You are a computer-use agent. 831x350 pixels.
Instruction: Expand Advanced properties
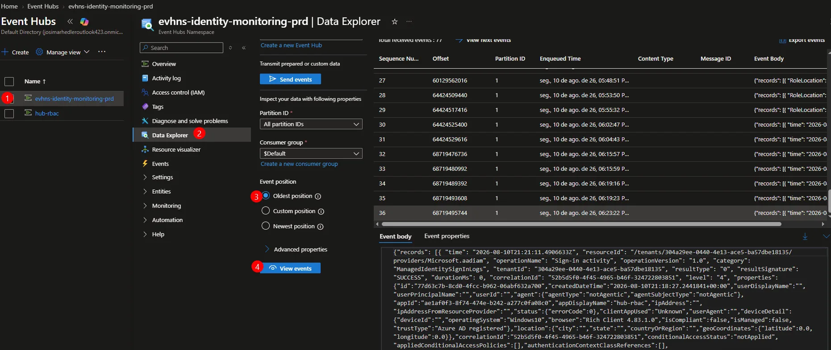click(296, 249)
